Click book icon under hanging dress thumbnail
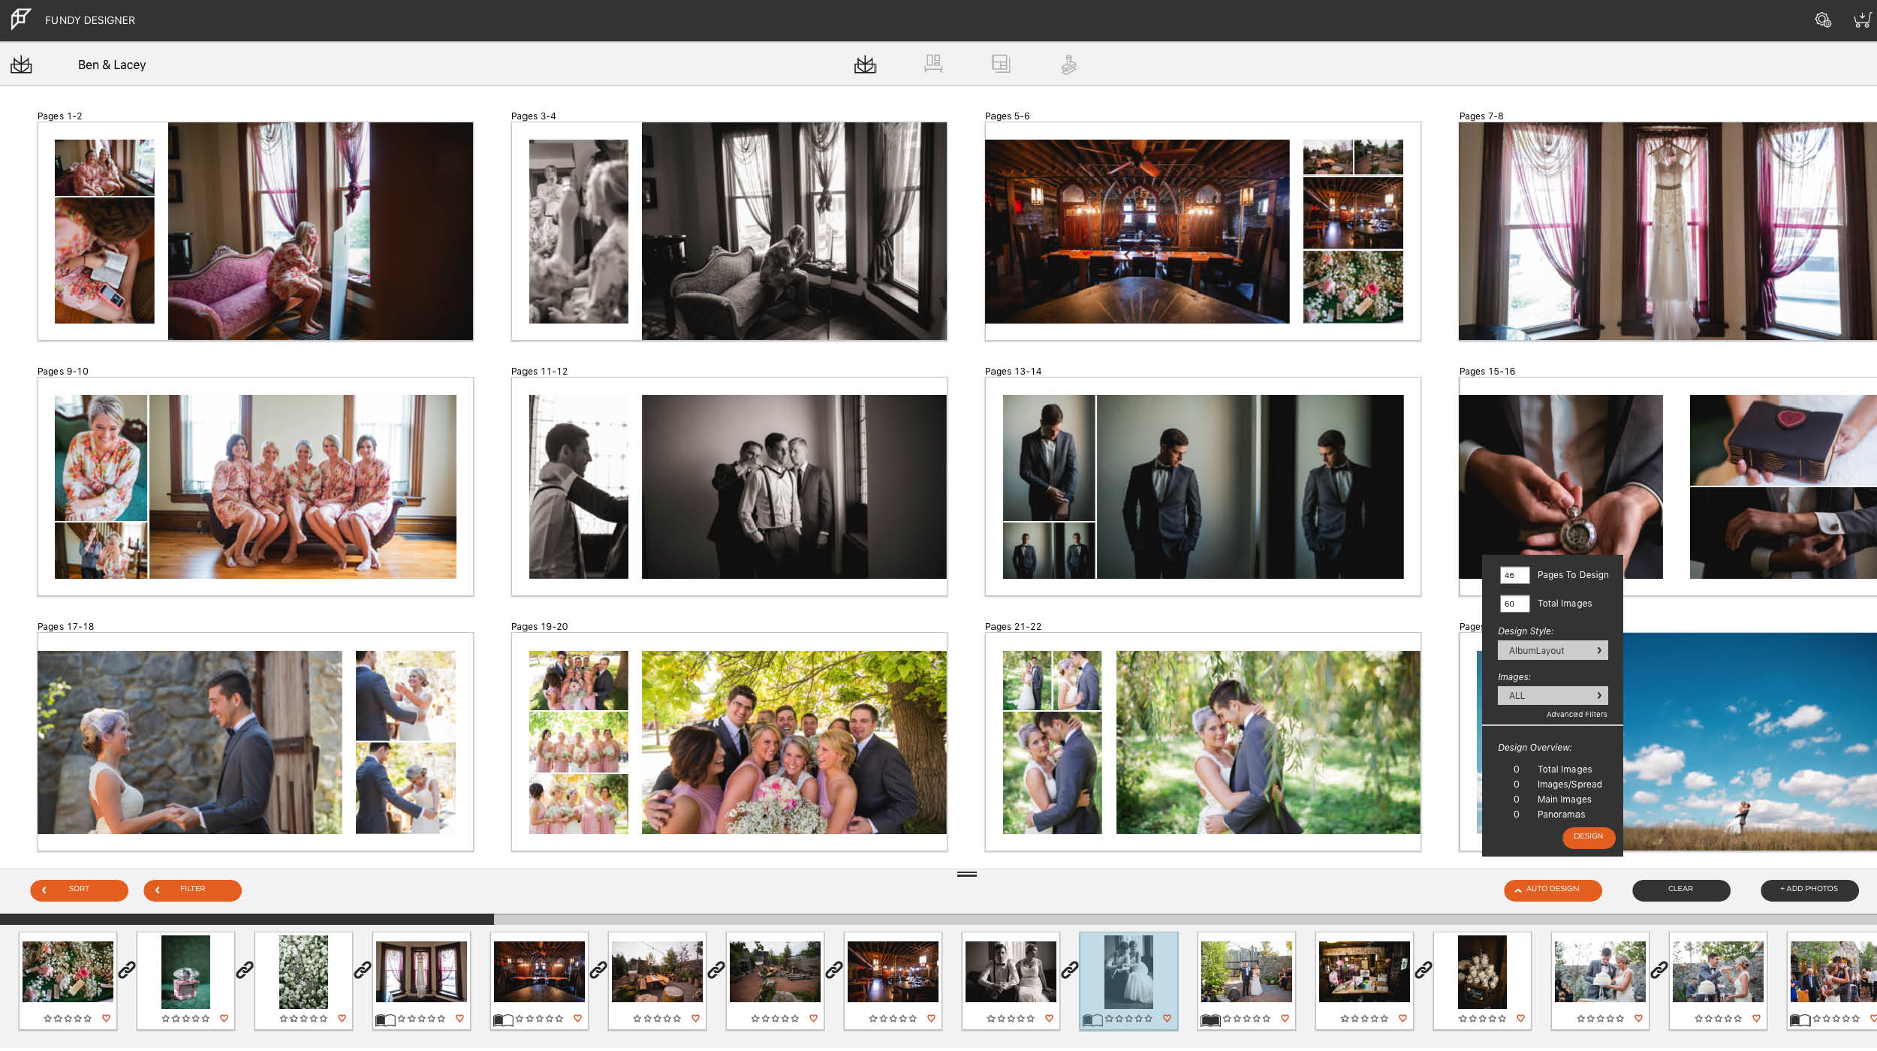The width and height of the screenshot is (1877, 1051). 385,1019
